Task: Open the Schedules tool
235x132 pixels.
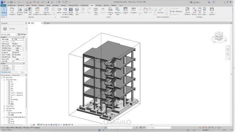Action: [133, 11]
